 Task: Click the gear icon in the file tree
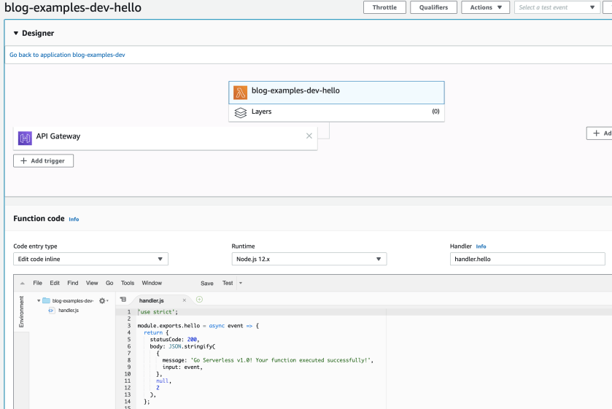102,301
